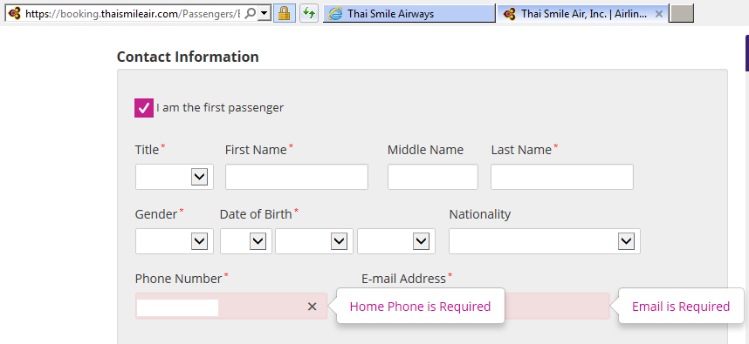Image resolution: width=749 pixels, height=344 pixels.
Task: Click the address bar search magnifier icon
Action: [x=250, y=14]
